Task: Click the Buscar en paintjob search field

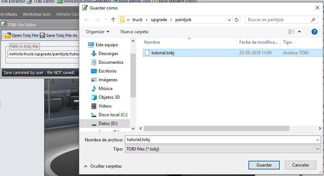Action: click(x=278, y=20)
